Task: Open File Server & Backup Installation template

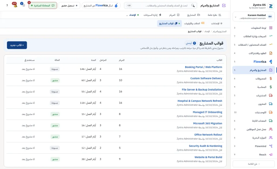Action: (202, 90)
